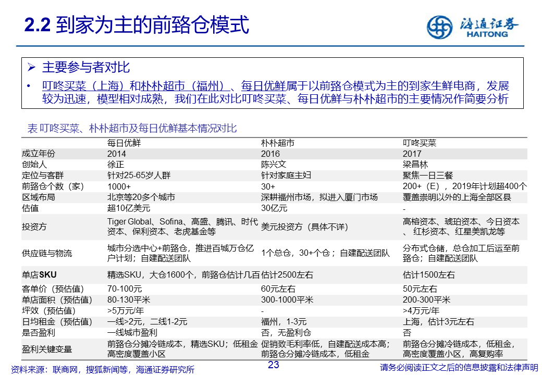This screenshot has width=542, height=375.
Task: Click cell 70-100元
Action: (125, 289)
